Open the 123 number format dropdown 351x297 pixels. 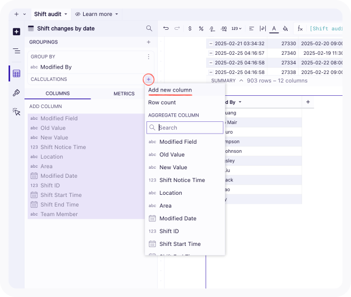click(236, 28)
